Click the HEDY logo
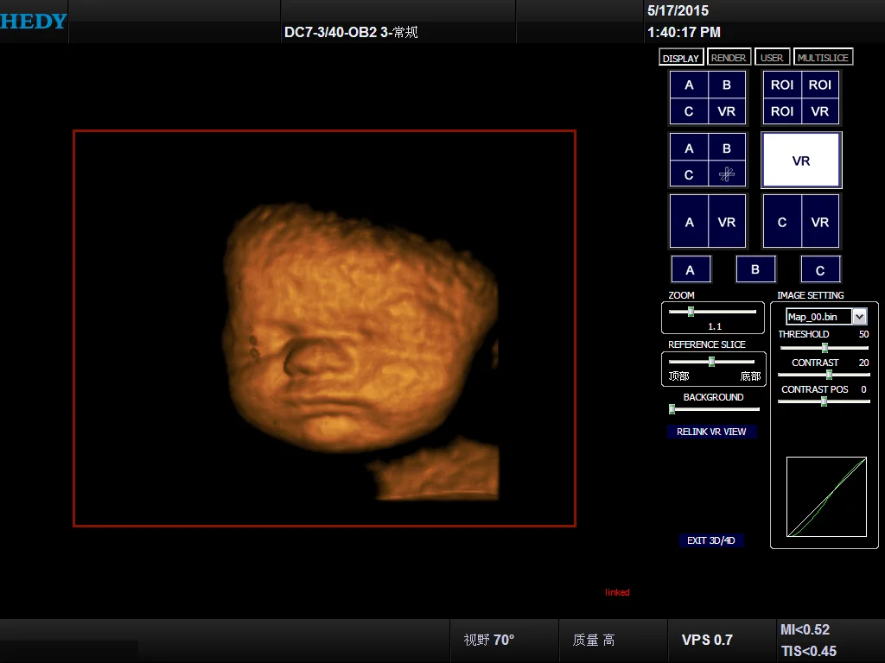 coord(34,22)
